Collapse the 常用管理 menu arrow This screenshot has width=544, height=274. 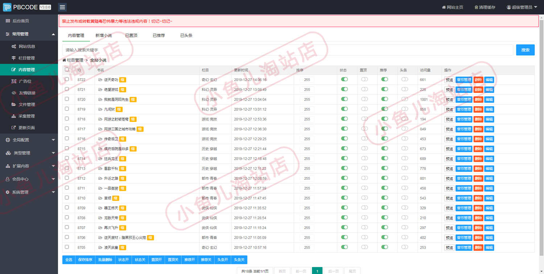coord(53,34)
